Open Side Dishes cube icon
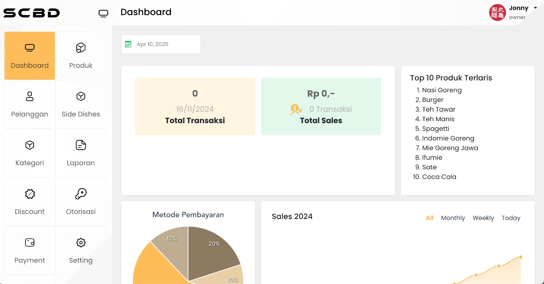Image resolution: width=544 pixels, height=284 pixels. [81, 96]
